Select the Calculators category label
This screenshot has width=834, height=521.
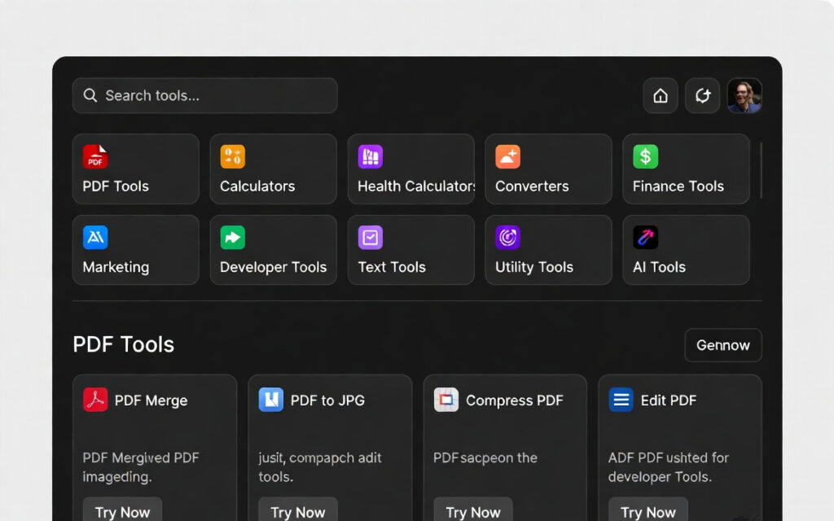click(x=257, y=186)
